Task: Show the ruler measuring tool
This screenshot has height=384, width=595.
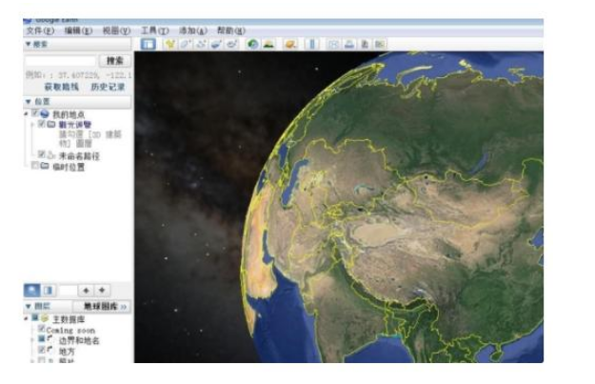Action: pyautogui.click(x=312, y=44)
